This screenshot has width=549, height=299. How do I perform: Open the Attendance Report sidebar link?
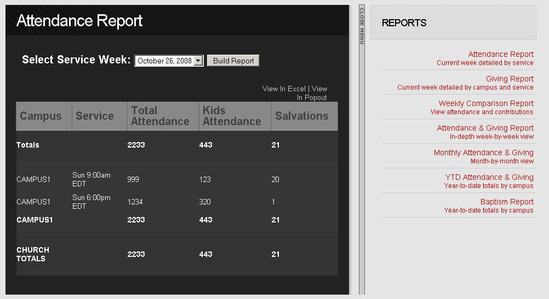point(501,54)
